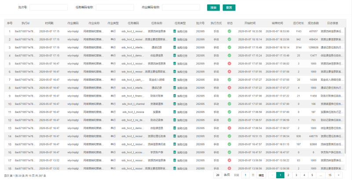Click the success count 448778 cell in row 14
352x180 pixels.
click(x=313, y=136)
